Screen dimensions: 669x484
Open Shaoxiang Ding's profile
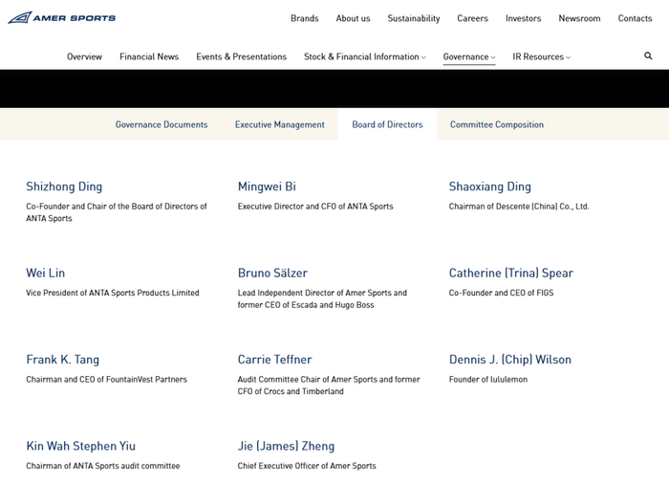click(489, 187)
